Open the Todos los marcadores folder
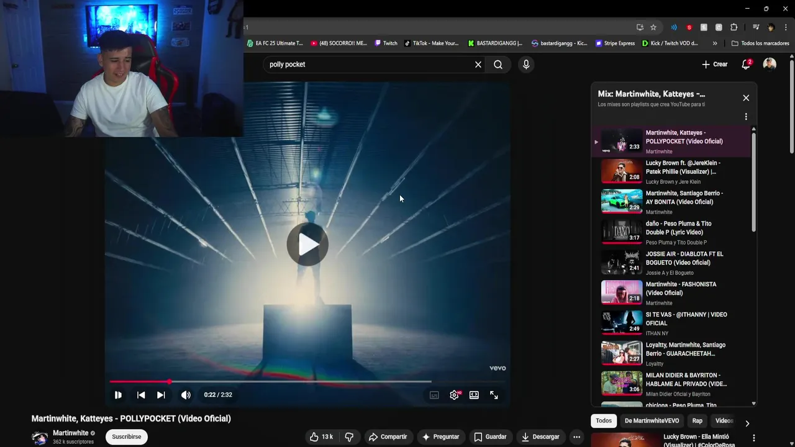The image size is (795, 447). click(760, 43)
